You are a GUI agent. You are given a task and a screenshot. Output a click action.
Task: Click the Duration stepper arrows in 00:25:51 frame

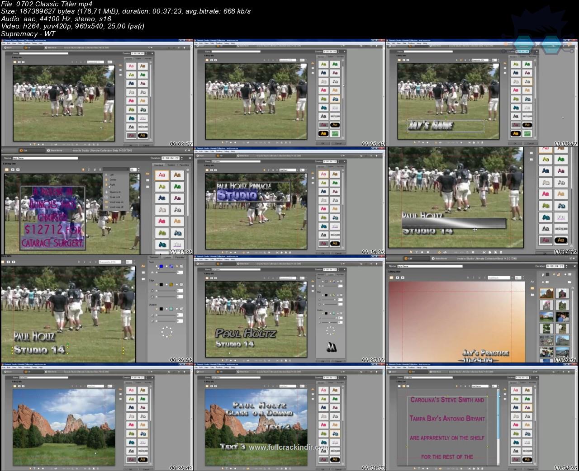[566, 266]
